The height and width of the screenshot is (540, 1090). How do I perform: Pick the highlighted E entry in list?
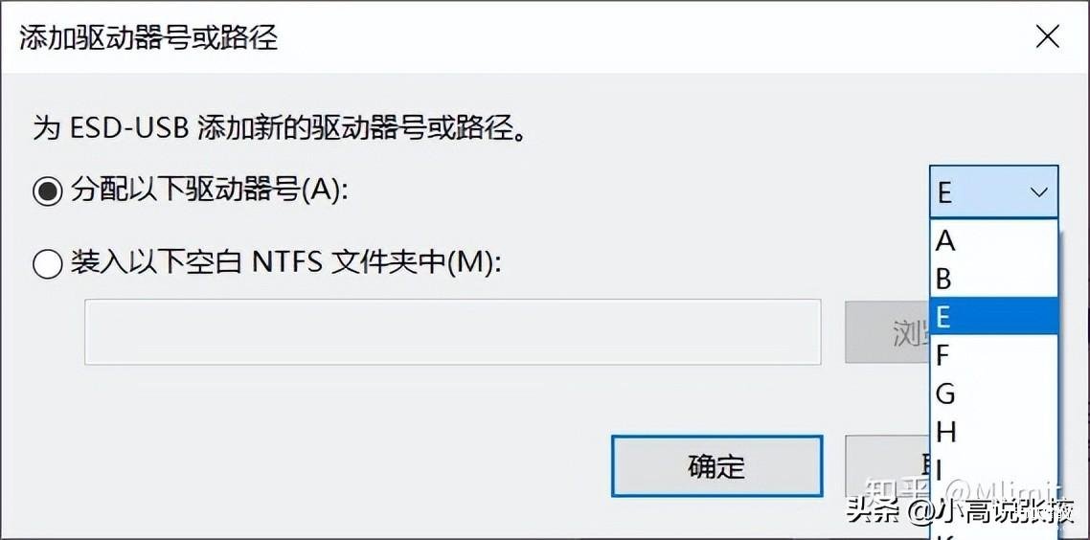[x=993, y=316]
